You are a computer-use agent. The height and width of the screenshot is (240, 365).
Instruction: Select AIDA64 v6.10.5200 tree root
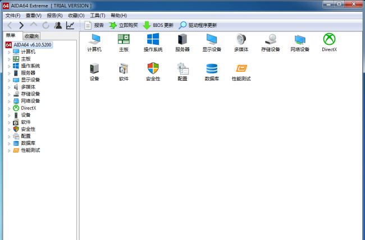click(x=29, y=45)
